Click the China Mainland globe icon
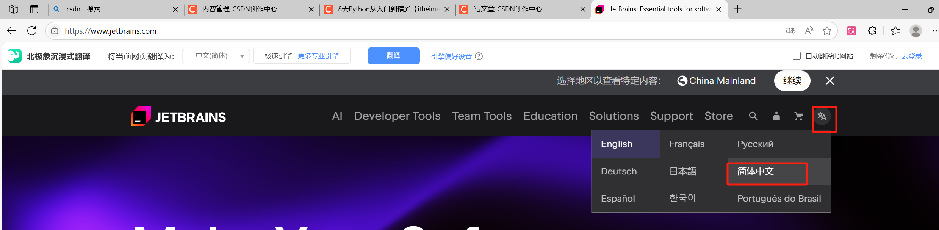This screenshot has height=230, width=939. pyautogui.click(x=682, y=81)
